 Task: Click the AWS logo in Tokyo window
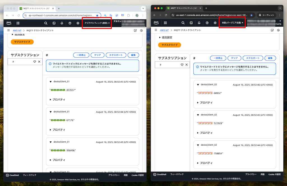point(9,23)
